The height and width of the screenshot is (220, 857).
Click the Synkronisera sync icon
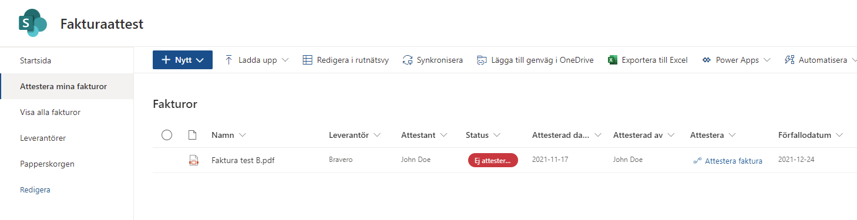[408, 60]
